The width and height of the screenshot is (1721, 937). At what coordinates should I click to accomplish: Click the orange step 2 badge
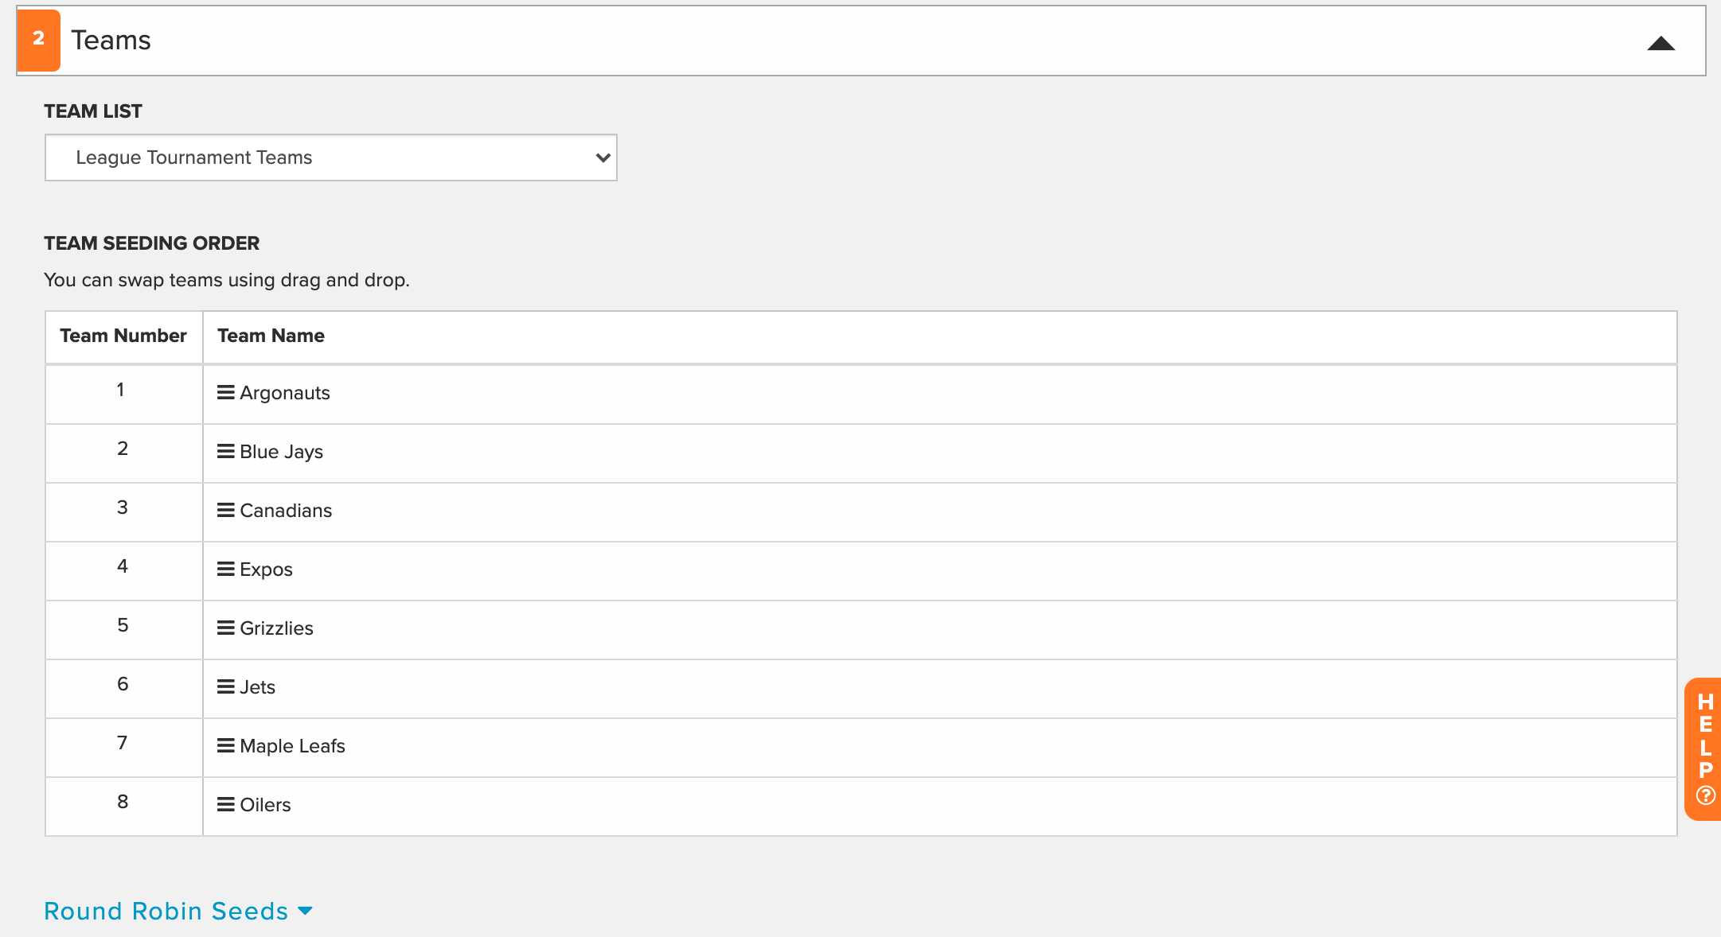[38, 40]
